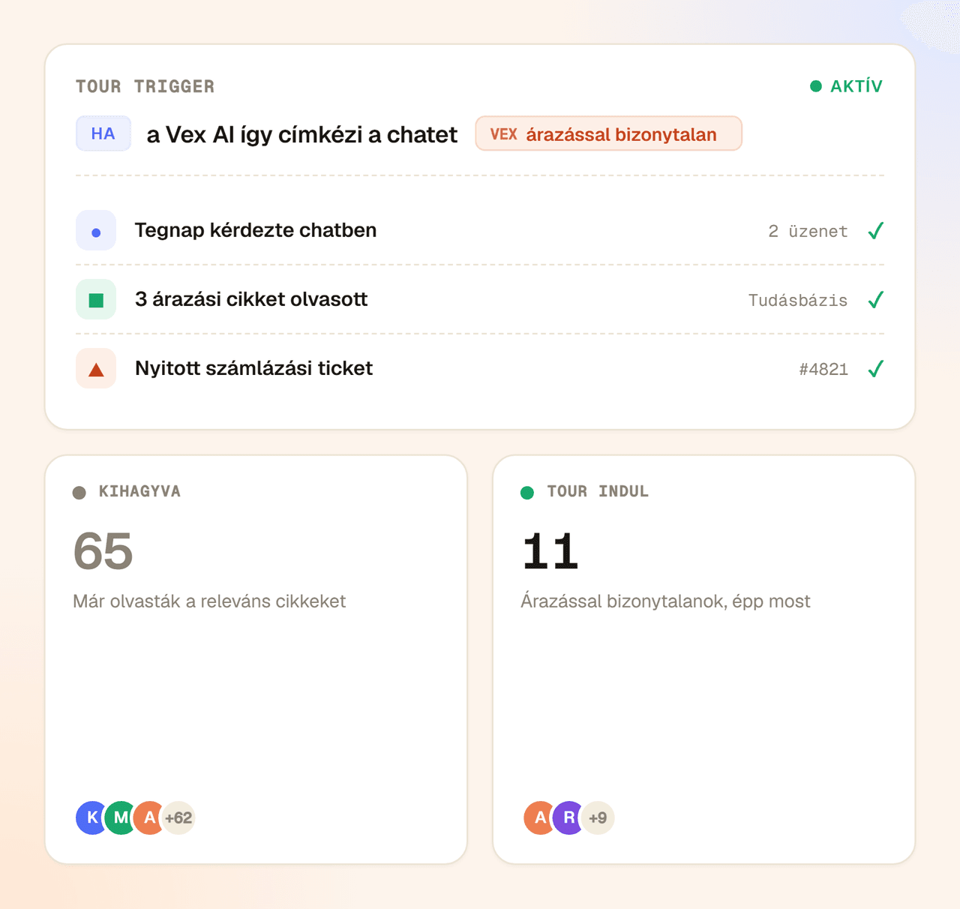Click orange avatar A in Tour indul card
The height and width of the screenshot is (909, 960).
click(540, 817)
